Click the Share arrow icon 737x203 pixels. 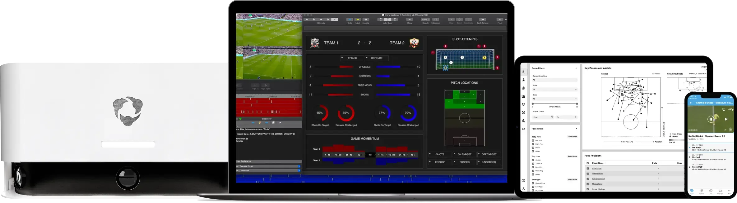click(x=410, y=20)
